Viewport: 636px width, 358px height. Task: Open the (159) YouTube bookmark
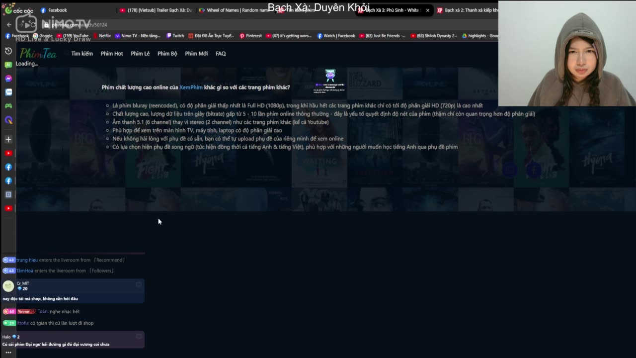click(73, 36)
